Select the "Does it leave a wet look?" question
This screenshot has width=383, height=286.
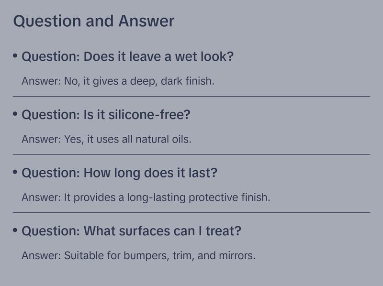tap(127, 56)
